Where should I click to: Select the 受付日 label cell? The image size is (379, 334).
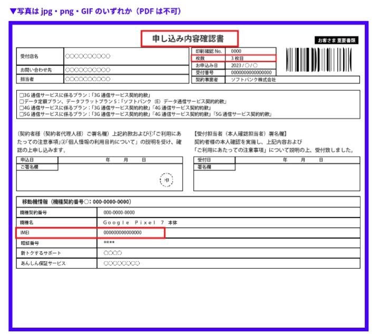tap(215, 160)
